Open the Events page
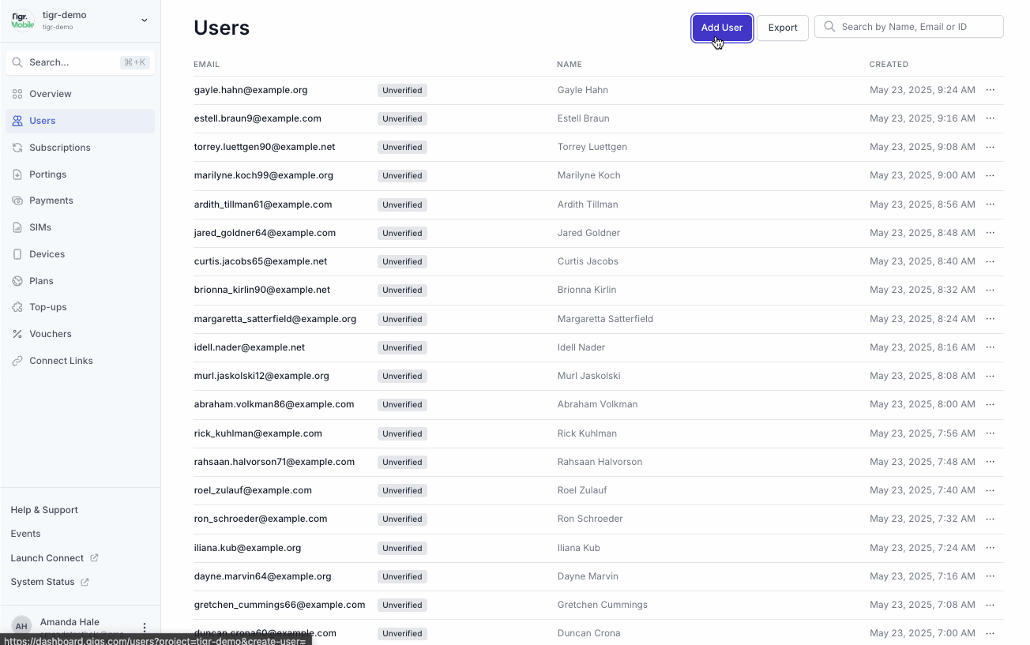 pyautogui.click(x=25, y=534)
